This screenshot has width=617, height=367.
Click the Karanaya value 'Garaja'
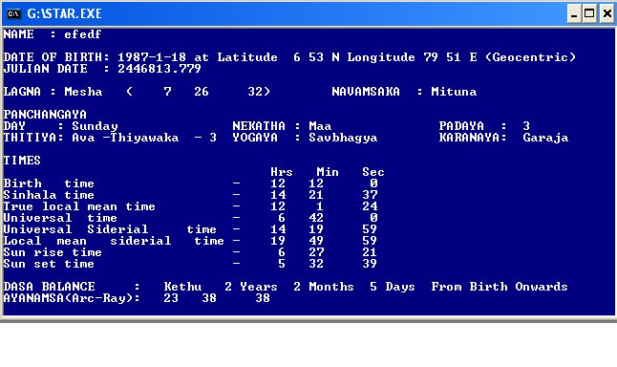(545, 138)
